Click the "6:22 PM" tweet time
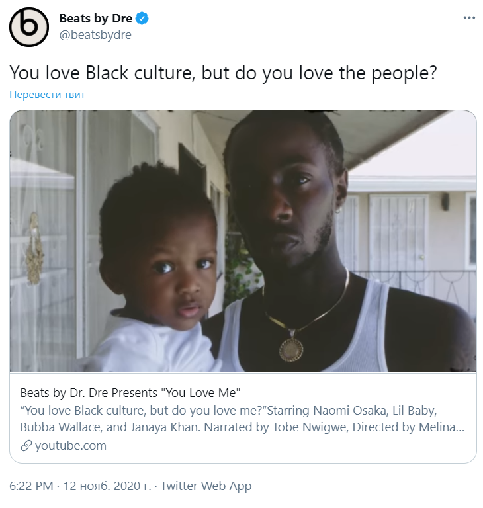The width and height of the screenshot is (483, 508). point(31,486)
